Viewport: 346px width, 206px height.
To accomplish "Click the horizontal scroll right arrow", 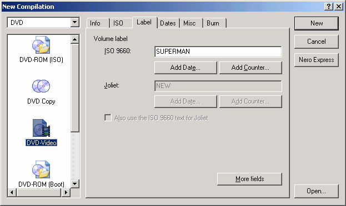I will [x=66, y=193].
